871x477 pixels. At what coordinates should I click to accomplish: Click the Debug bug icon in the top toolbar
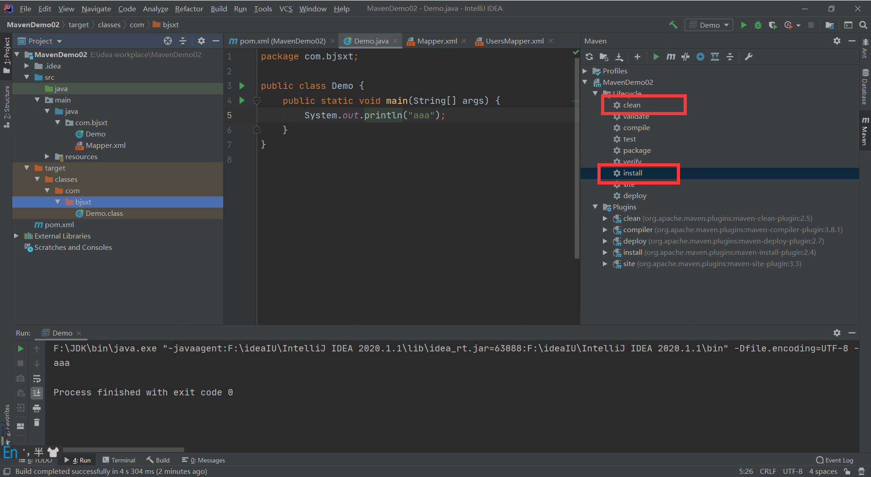(x=758, y=25)
